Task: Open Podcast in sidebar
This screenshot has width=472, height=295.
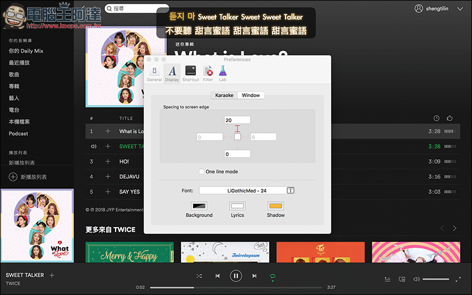Action: pos(18,133)
